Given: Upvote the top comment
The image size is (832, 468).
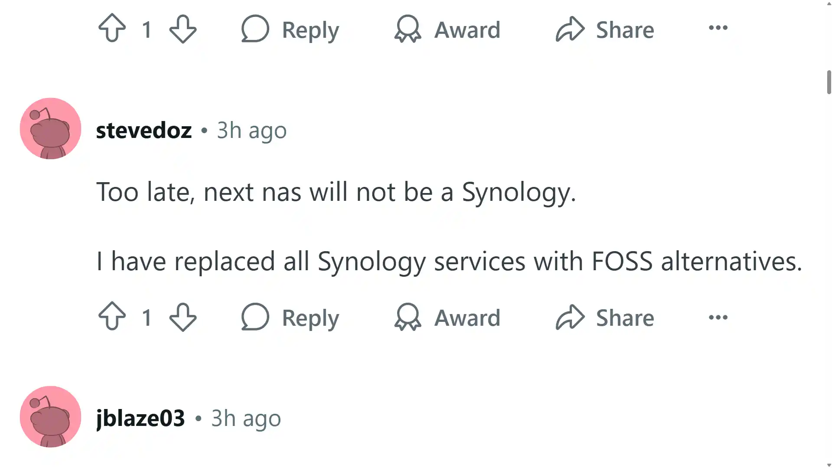Looking at the screenshot, I should pyautogui.click(x=112, y=29).
